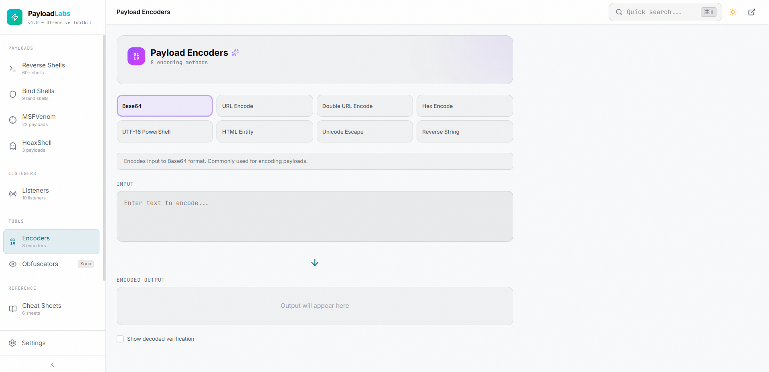Image resolution: width=769 pixels, height=372 pixels.
Task: Open MSFVenom payloads page
Action: (51, 120)
